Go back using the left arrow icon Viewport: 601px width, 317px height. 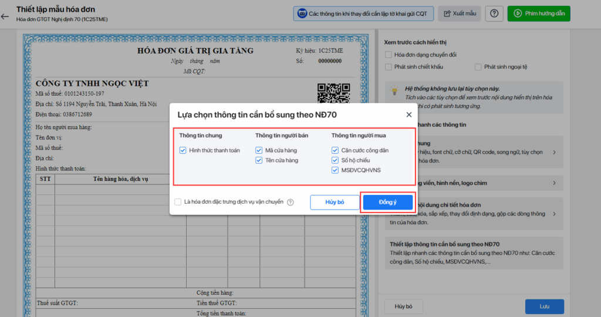5,16
